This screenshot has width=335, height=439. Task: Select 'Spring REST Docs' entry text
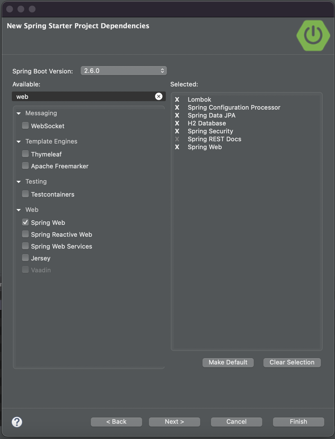tap(215, 139)
